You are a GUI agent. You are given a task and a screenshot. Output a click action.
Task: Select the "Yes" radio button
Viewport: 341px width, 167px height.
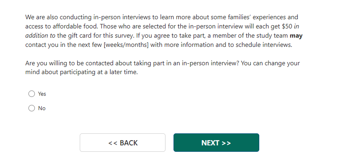click(32, 94)
